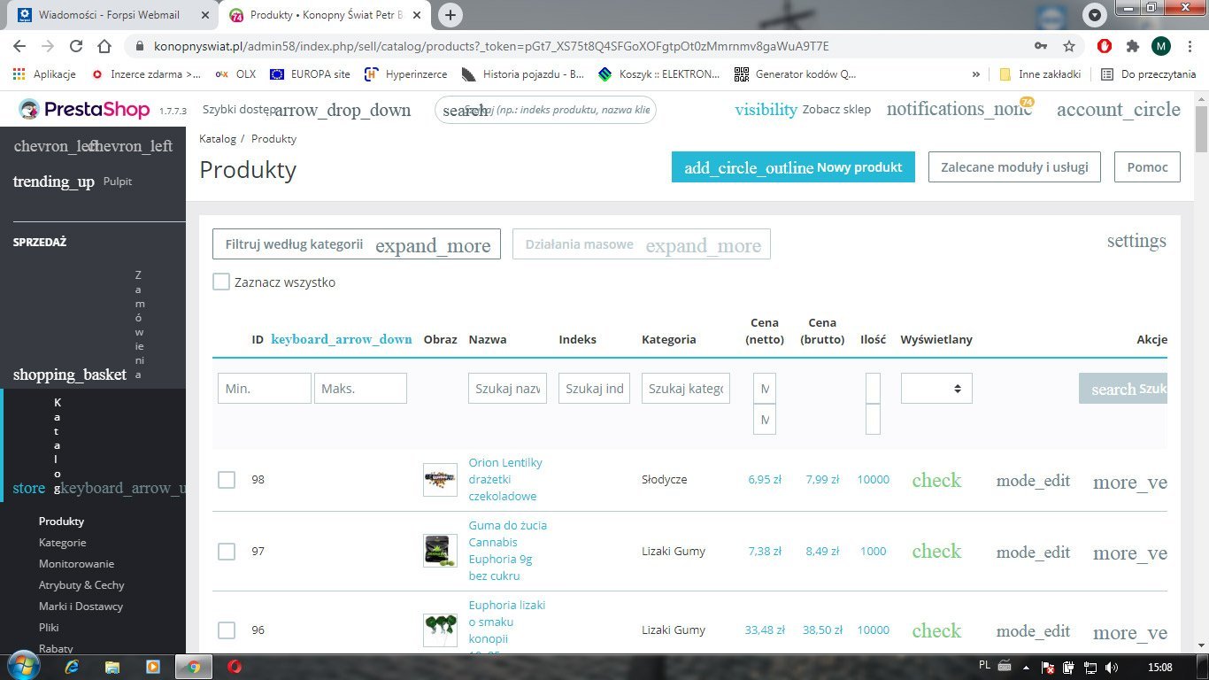Open the Szybki dostęp dropdown
1209x680 pixels.
[307, 110]
